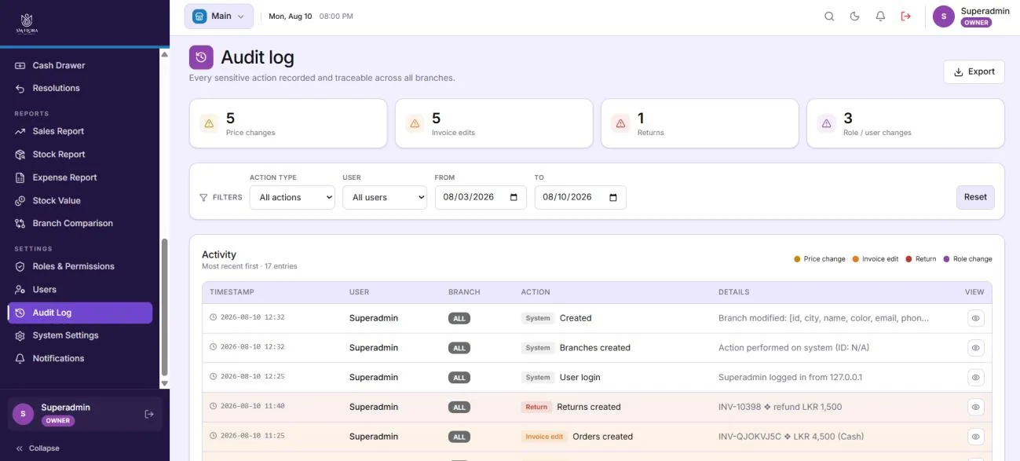This screenshot has height=461, width=1020.
Task: Open the Action Type dropdown
Action: (292, 197)
